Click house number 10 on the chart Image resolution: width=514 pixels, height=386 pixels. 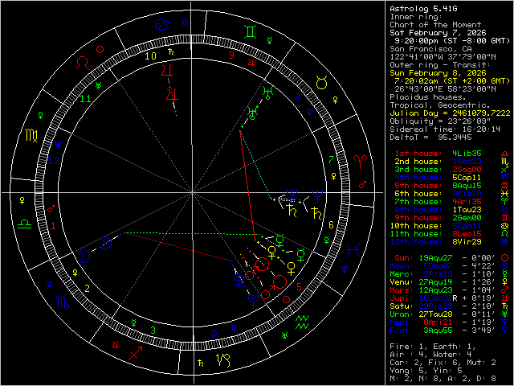click(x=150, y=56)
